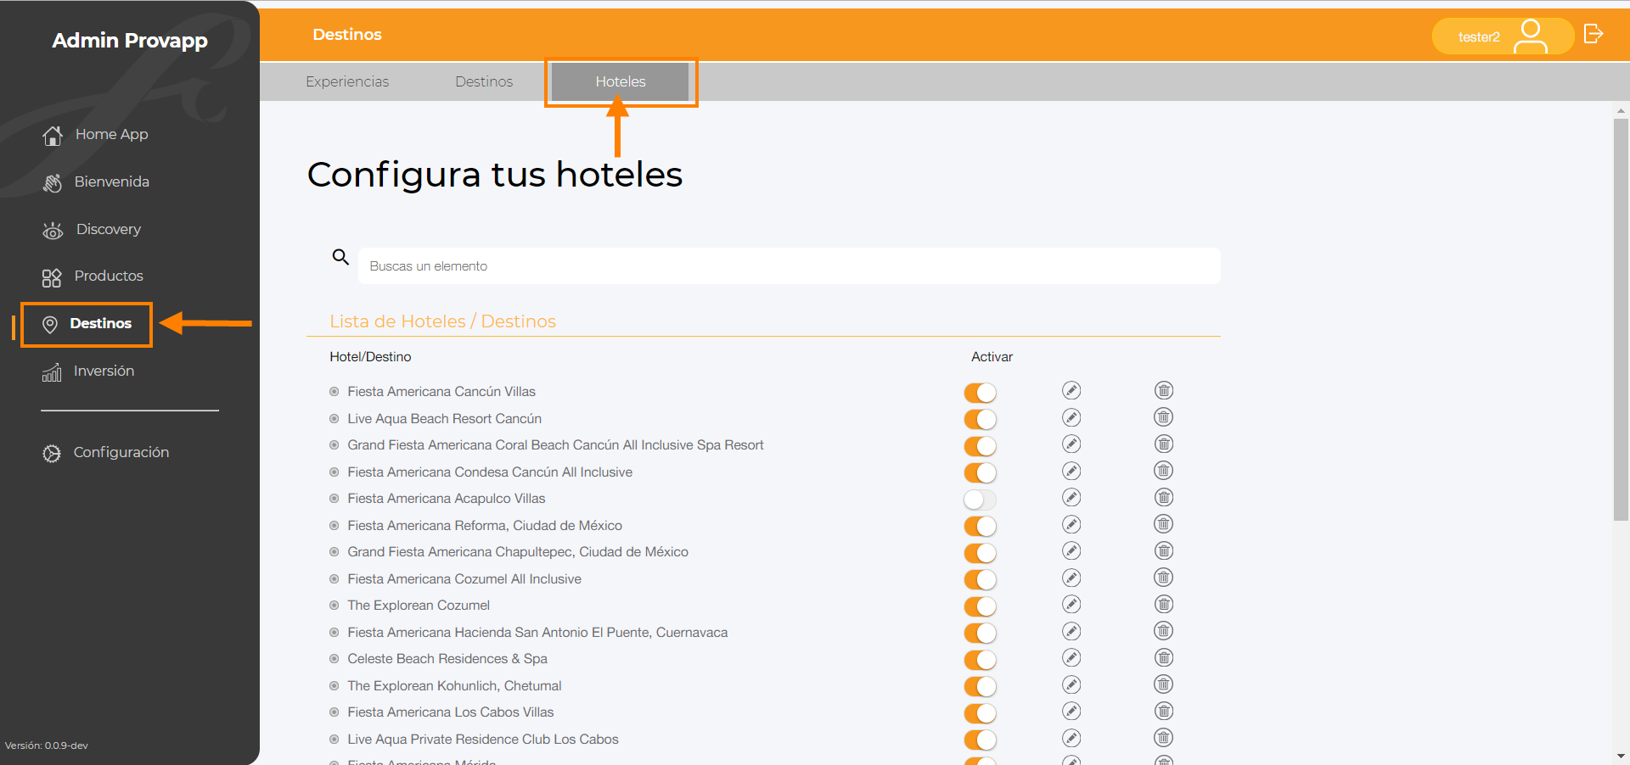The width and height of the screenshot is (1630, 765).
Task: Open Configuración settings
Action: pos(105,452)
